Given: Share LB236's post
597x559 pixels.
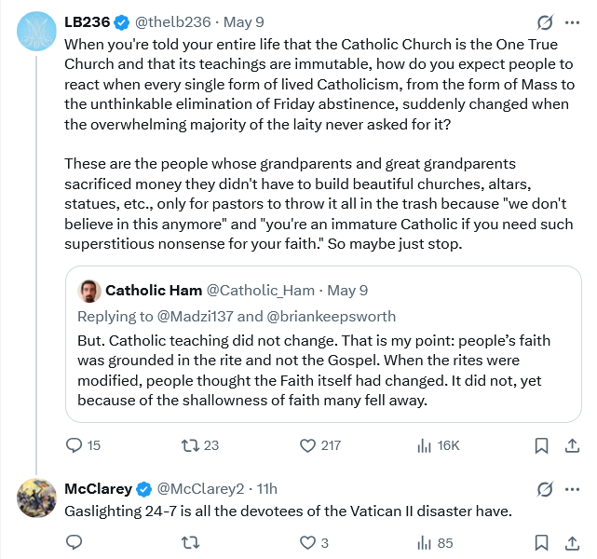Looking at the screenshot, I should tap(572, 445).
